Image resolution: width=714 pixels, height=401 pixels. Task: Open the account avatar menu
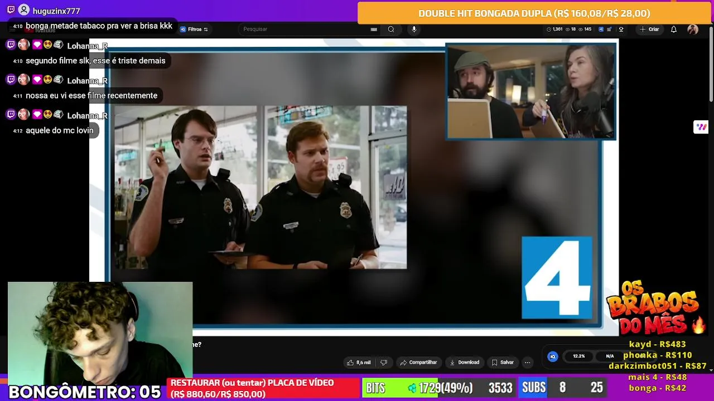point(693,30)
